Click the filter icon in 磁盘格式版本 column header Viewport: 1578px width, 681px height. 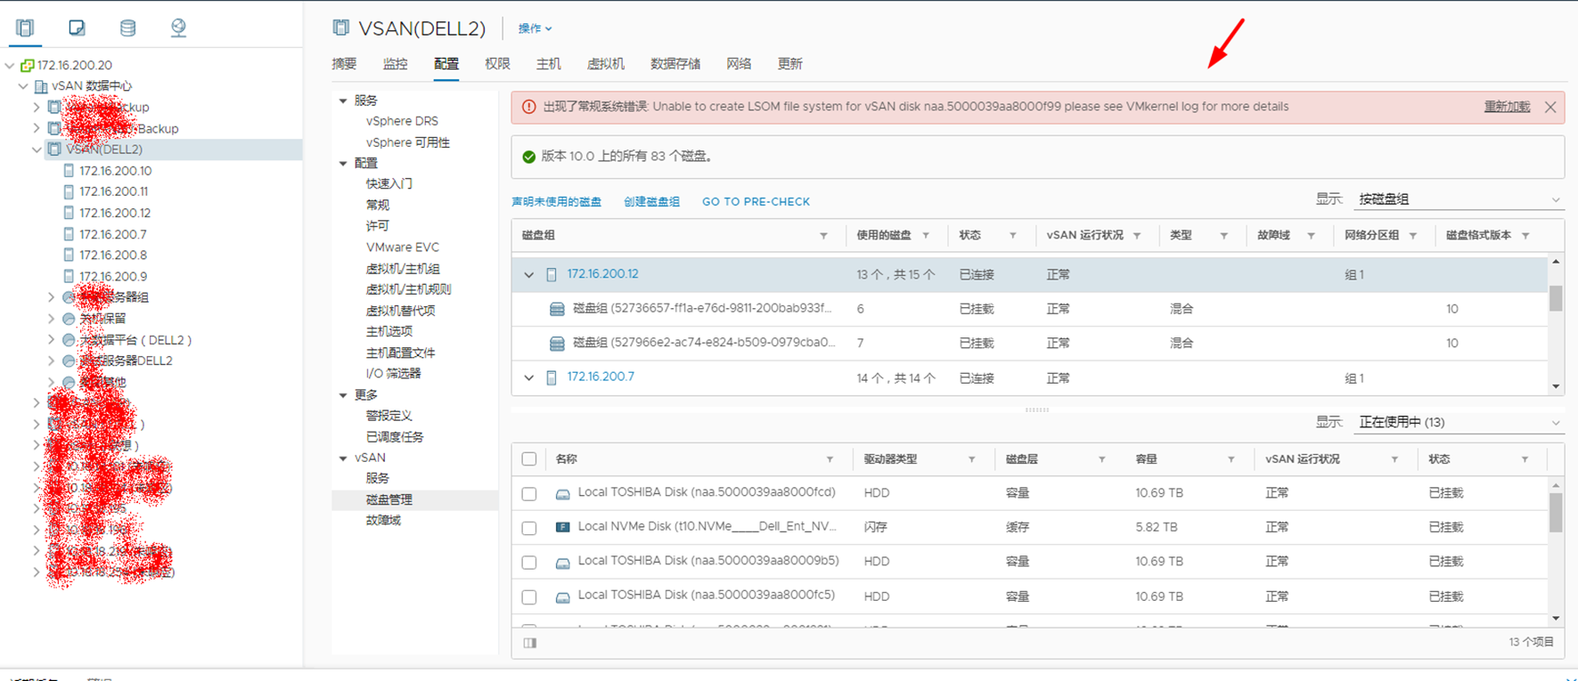click(1525, 236)
